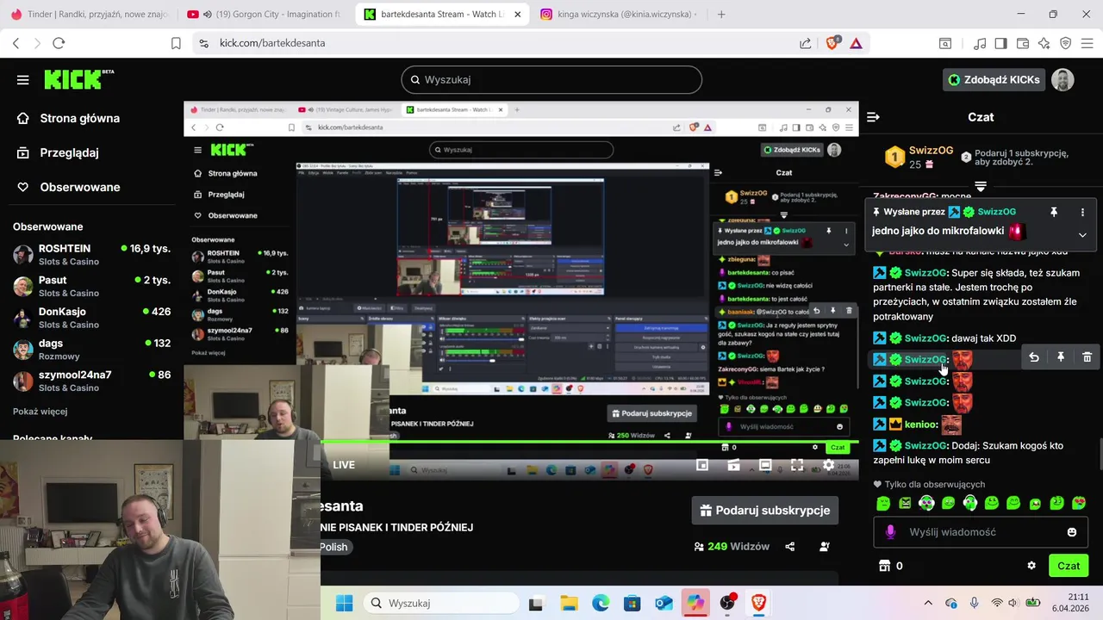Open Brave Wallet icon

point(1023,43)
